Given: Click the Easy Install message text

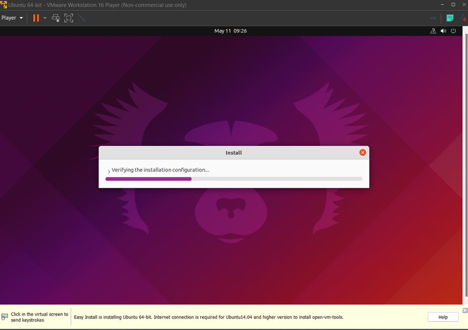Looking at the screenshot, I should 209,317.
